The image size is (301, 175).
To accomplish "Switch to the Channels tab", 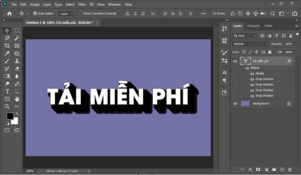I will (x=253, y=26).
